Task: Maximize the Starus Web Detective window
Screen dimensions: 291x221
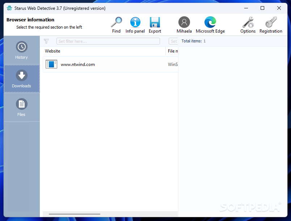Action: 262,8
